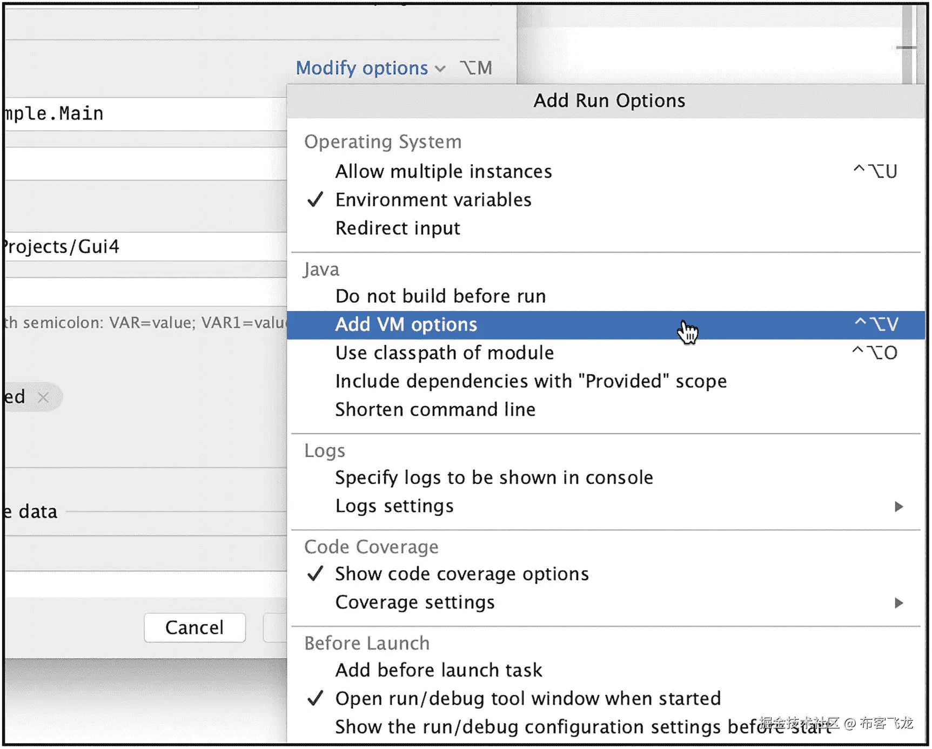Select Add VM options menu item
Screen dimensions: 932x749
tap(406, 325)
